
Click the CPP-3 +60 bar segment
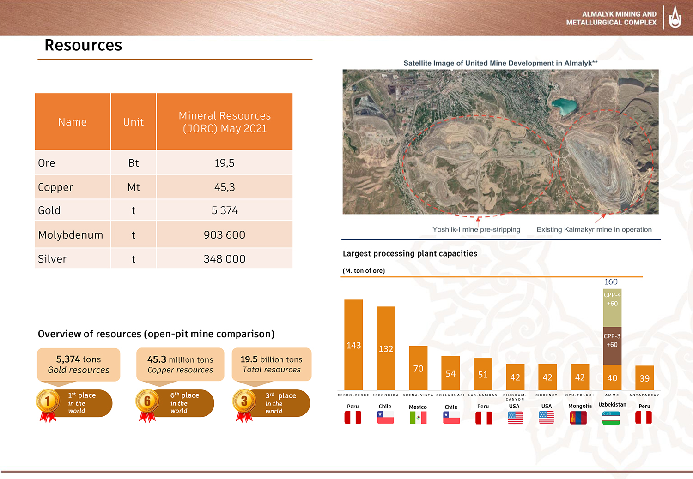point(612,345)
